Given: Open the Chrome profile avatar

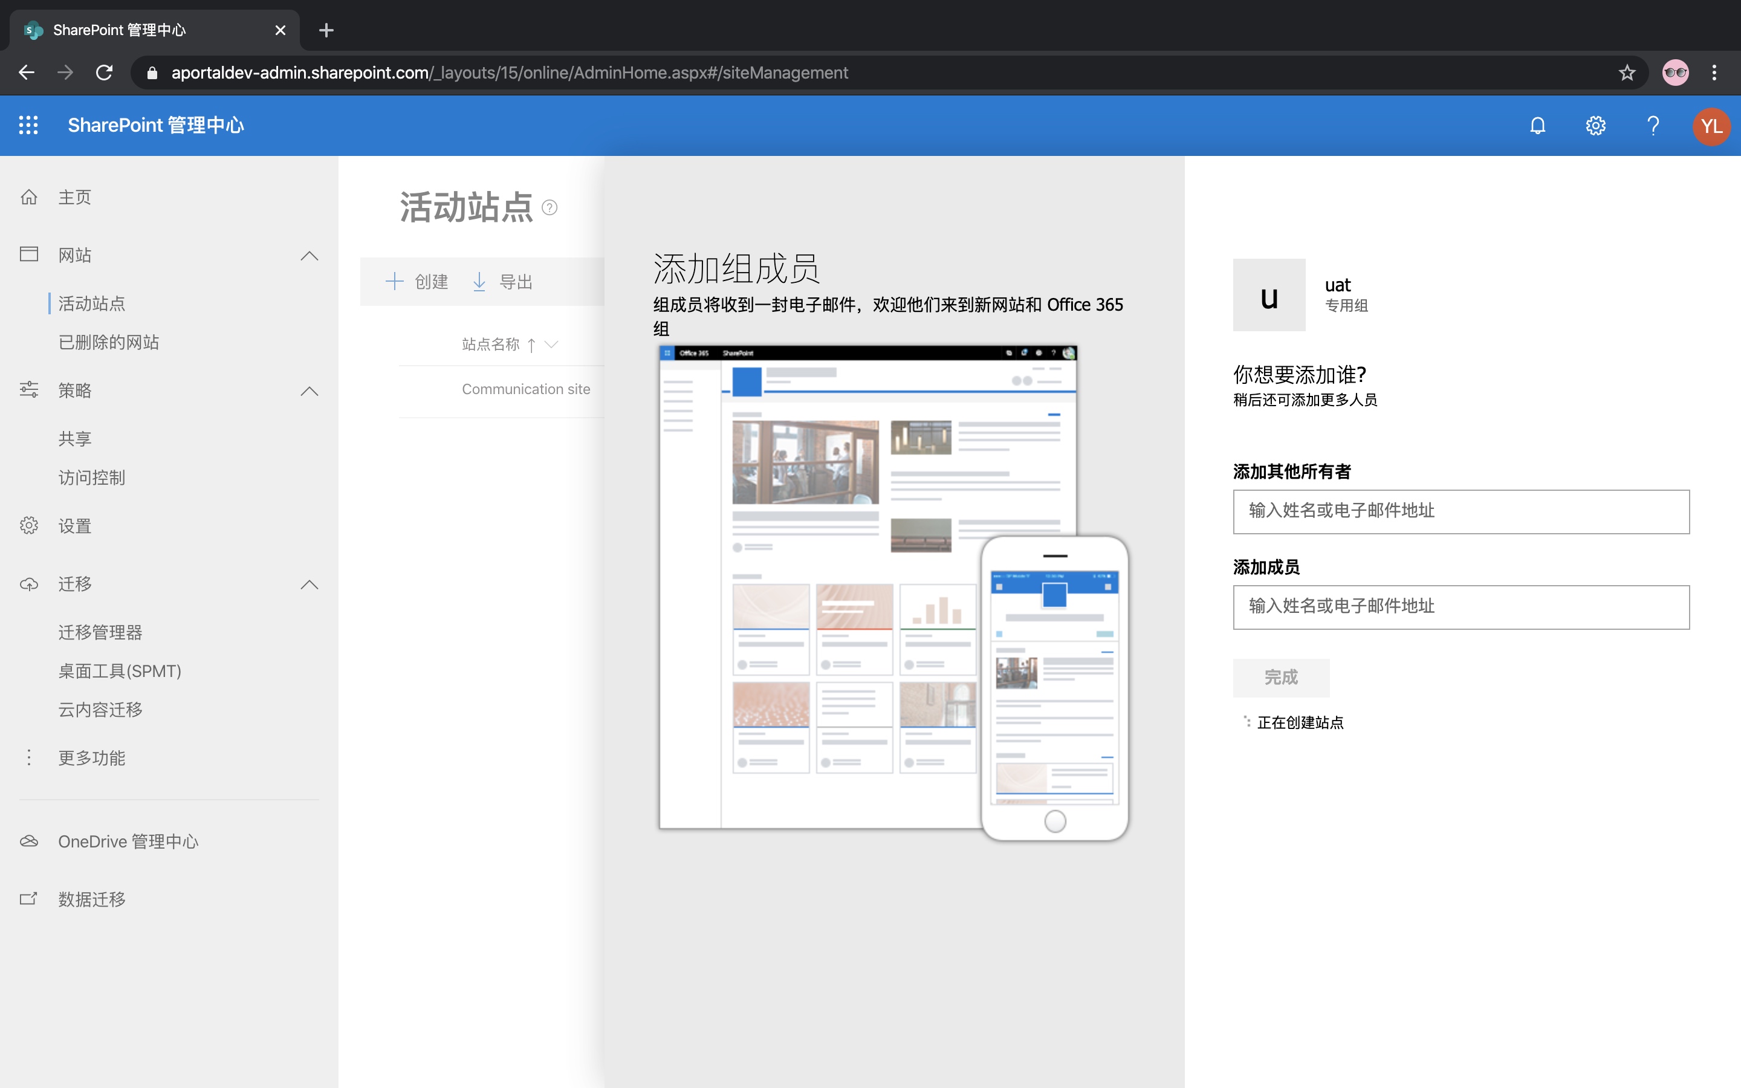Looking at the screenshot, I should click(x=1676, y=73).
